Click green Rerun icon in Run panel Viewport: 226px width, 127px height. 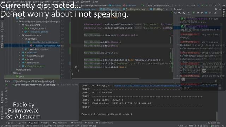pos(6,85)
